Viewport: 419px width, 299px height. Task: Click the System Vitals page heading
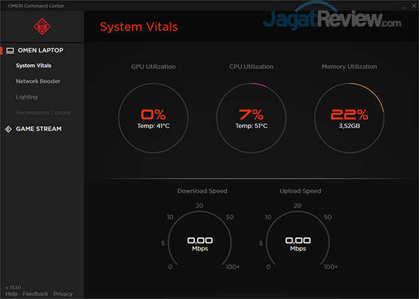pos(138,27)
